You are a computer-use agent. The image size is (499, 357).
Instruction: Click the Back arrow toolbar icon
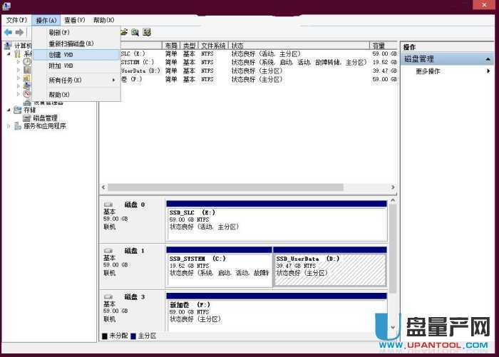coord(8,33)
